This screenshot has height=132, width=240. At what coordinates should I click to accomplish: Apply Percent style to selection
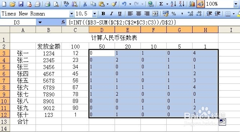pos(174,14)
